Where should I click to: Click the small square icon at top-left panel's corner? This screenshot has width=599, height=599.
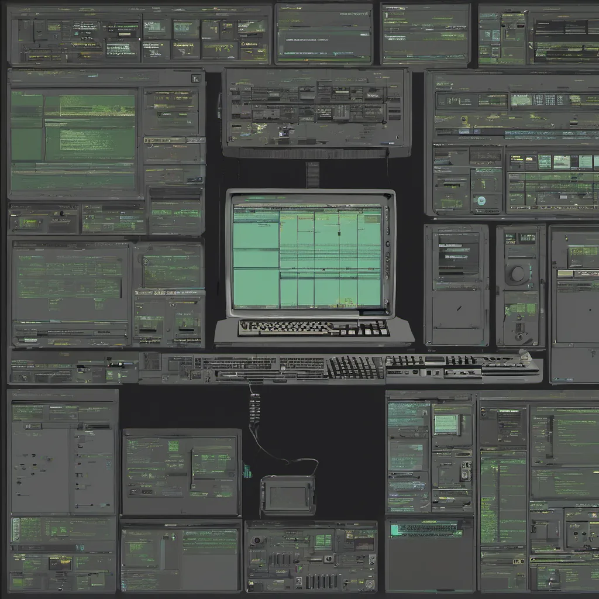click(197, 78)
